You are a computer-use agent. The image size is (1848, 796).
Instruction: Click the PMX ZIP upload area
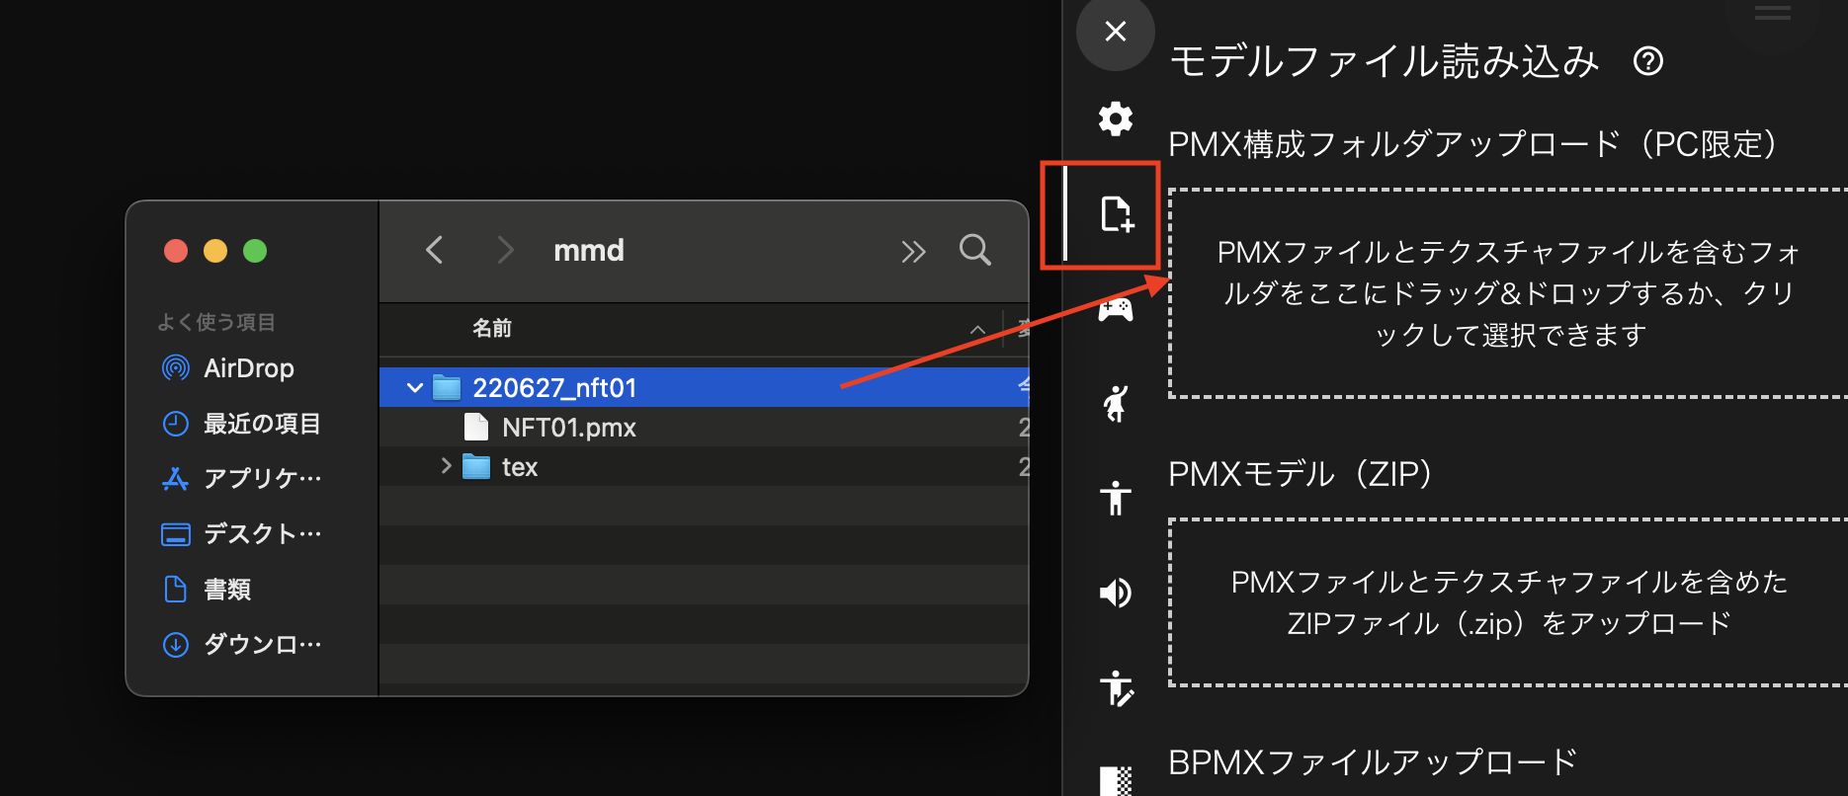pos(1507,602)
